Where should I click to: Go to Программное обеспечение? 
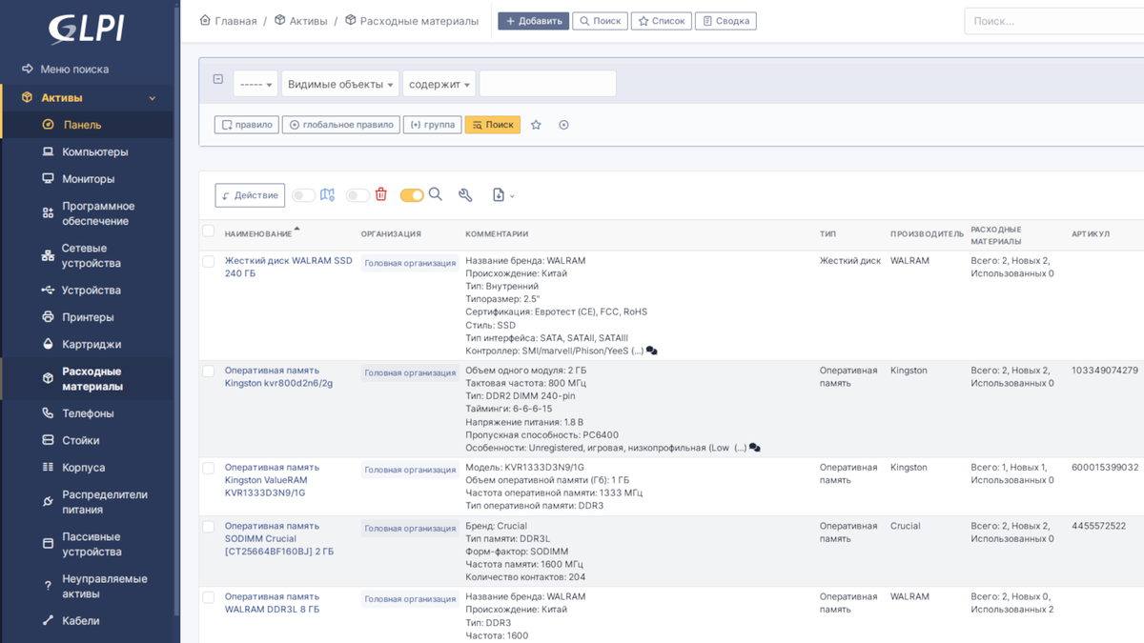pyautogui.click(x=98, y=213)
